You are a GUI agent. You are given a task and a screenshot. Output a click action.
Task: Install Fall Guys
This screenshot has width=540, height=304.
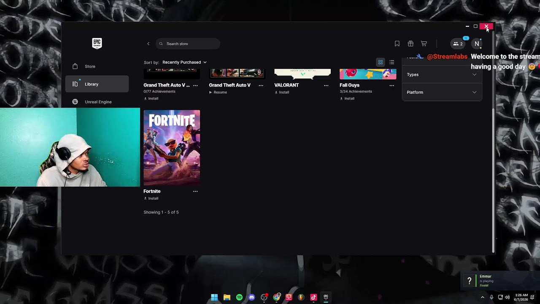[347, 98]
